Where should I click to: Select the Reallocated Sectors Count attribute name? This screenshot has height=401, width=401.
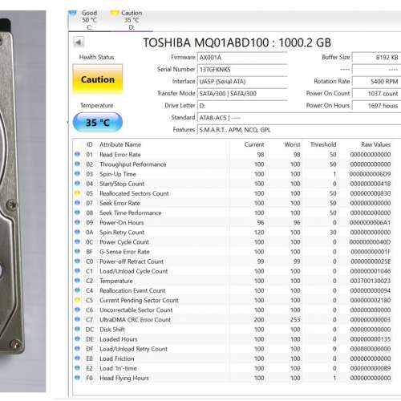(134, 193)
